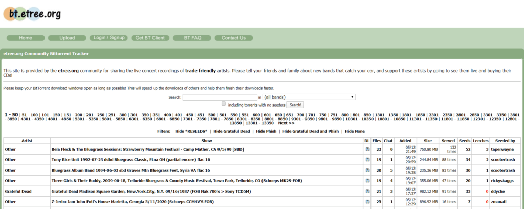Viewport: 524px width, 209px height.
Task: Click the Seeds column header
Action: pos(465,141)
